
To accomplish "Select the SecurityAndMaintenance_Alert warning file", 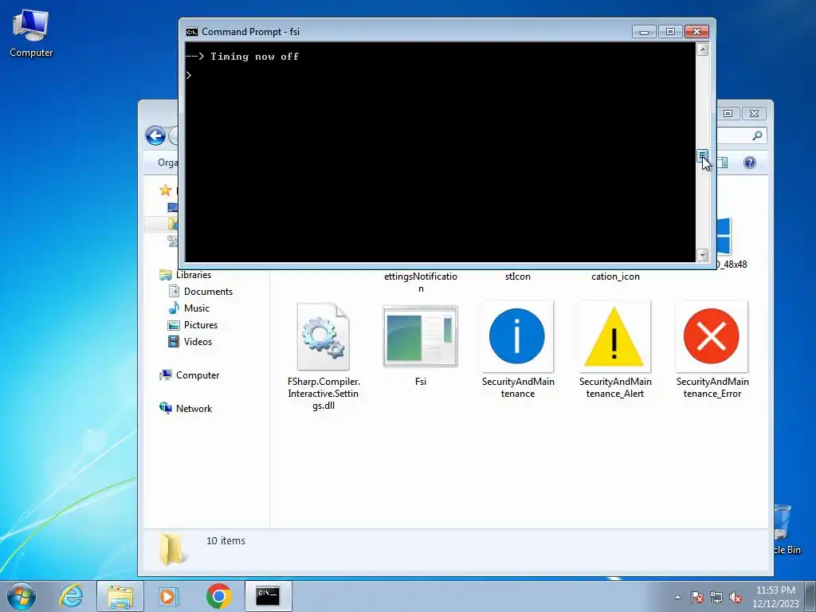I will (614, 351).
